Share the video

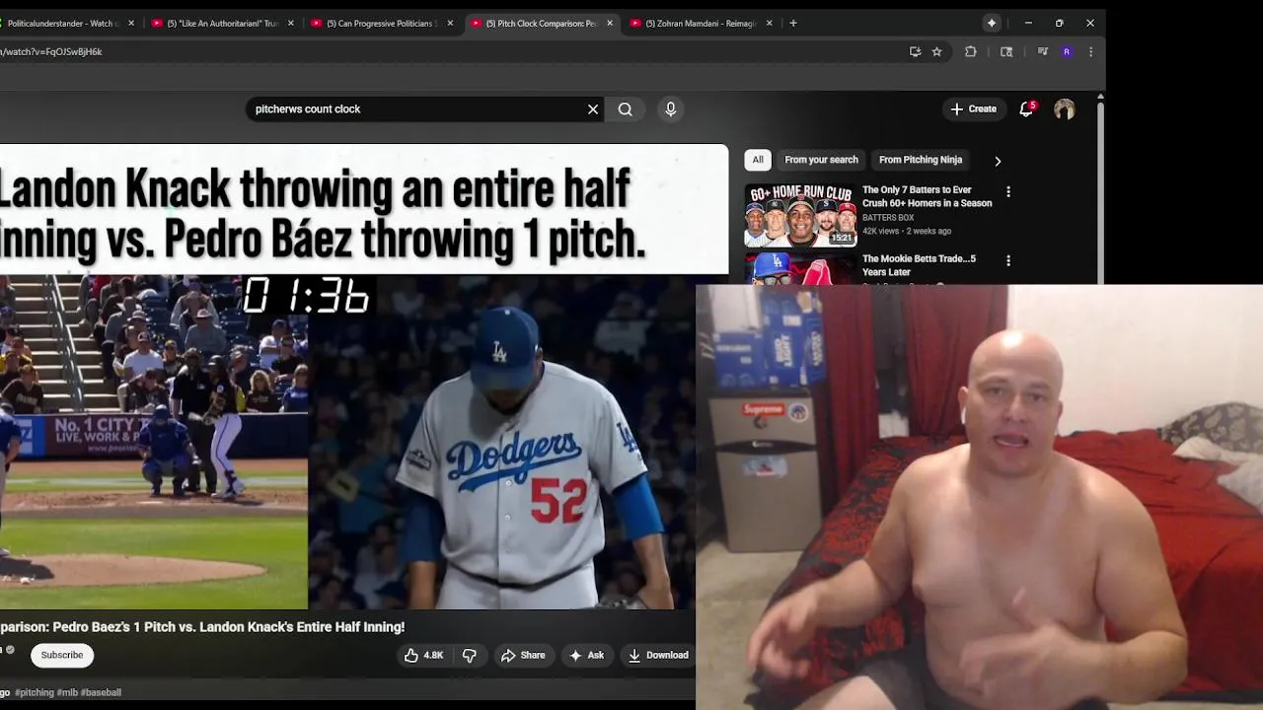pos(523,655)
